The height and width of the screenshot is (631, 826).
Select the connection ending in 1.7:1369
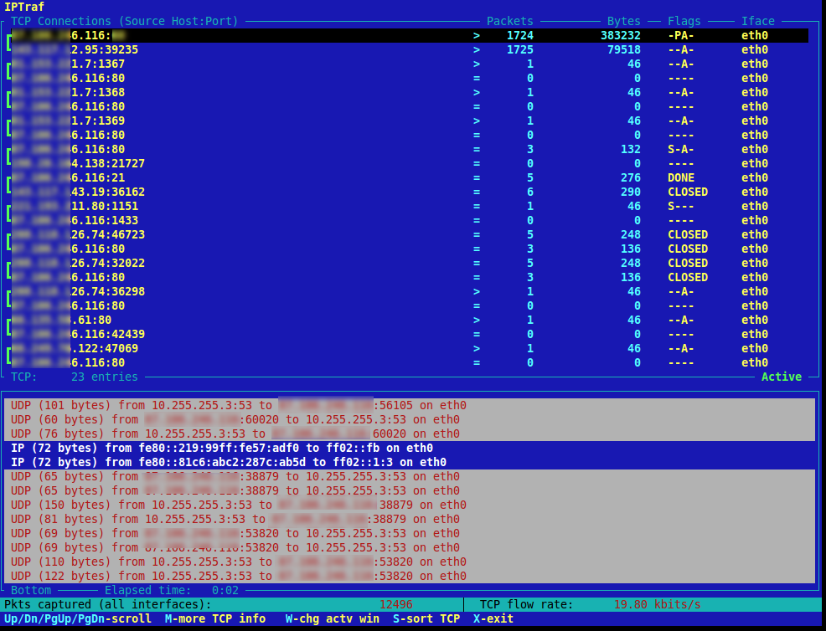pos(410,121)
